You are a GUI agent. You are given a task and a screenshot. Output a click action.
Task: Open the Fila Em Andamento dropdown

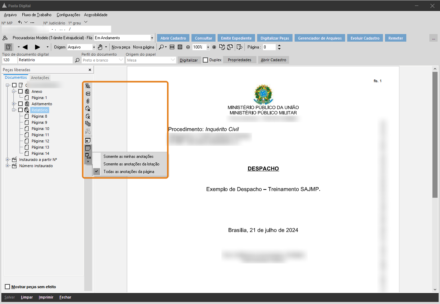click(152, 38)
